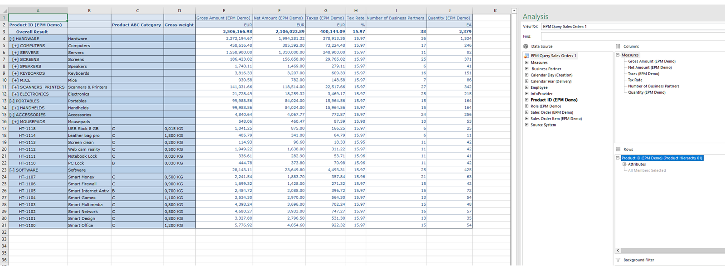The height and width of the screenshot is (270, 725).
Task: Expand the Role (EPM Demo) dimension
Action: pyautogui.click(x=527, y=106)
